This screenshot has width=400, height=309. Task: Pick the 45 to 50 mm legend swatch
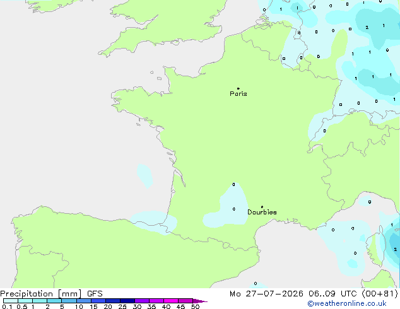[185, 301]
